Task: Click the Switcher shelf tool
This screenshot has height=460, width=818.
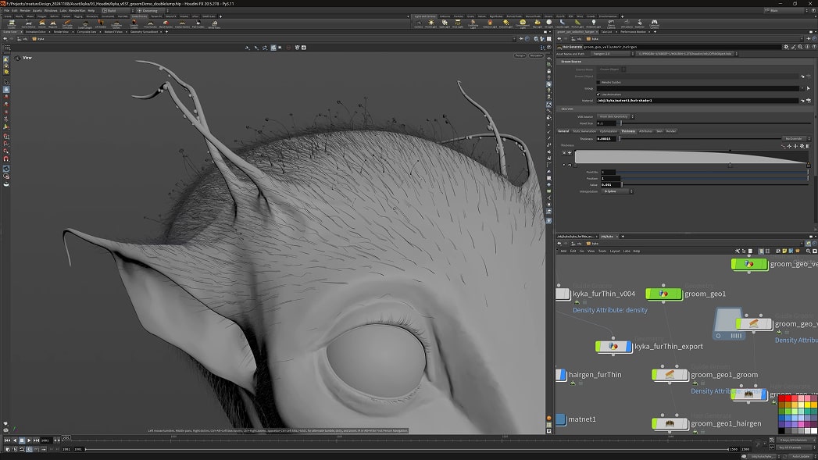Action: click(x=640, y=23)
